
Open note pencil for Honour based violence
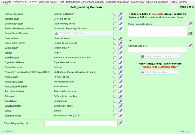click(x=121, y=43)
